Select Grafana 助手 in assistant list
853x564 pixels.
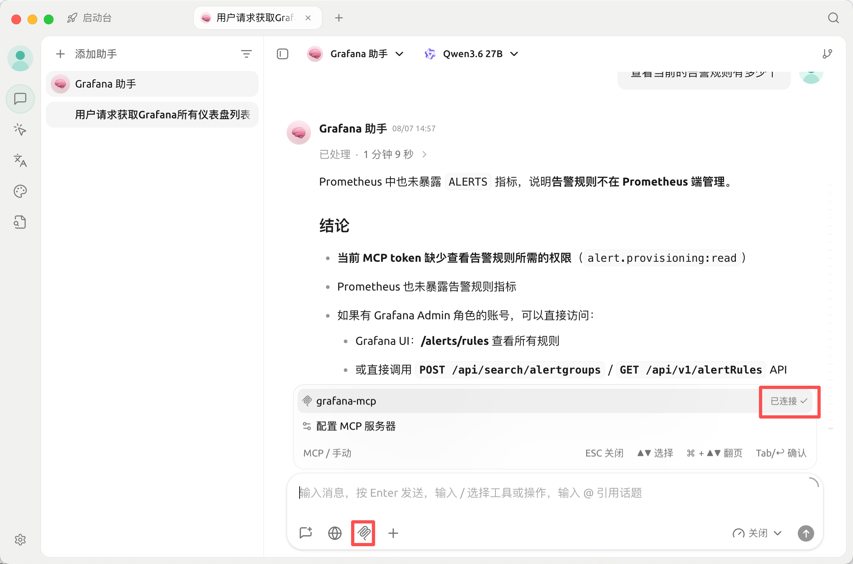pos(152,84)
